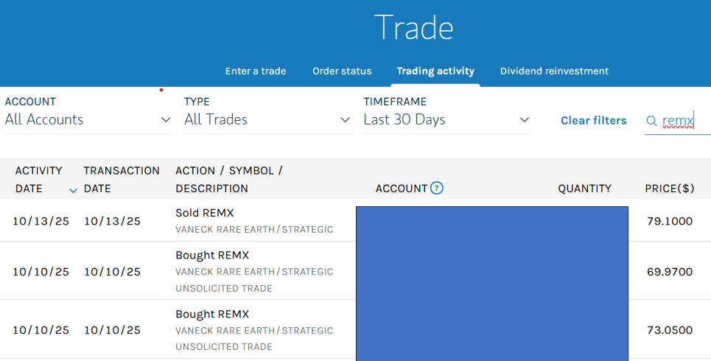Click the Bought REMX entry priced 69.9700
Screen dimensions: 711x361
tap(212, 256)
